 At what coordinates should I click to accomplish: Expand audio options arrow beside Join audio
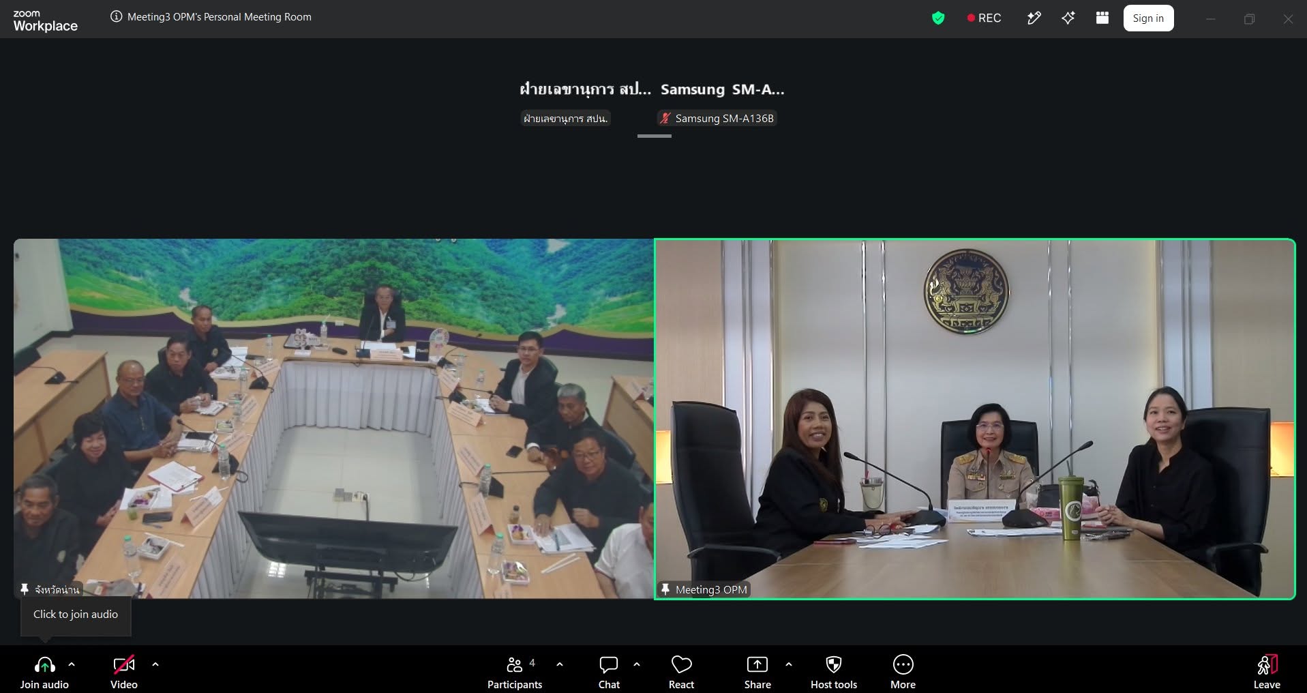point(72,664)
